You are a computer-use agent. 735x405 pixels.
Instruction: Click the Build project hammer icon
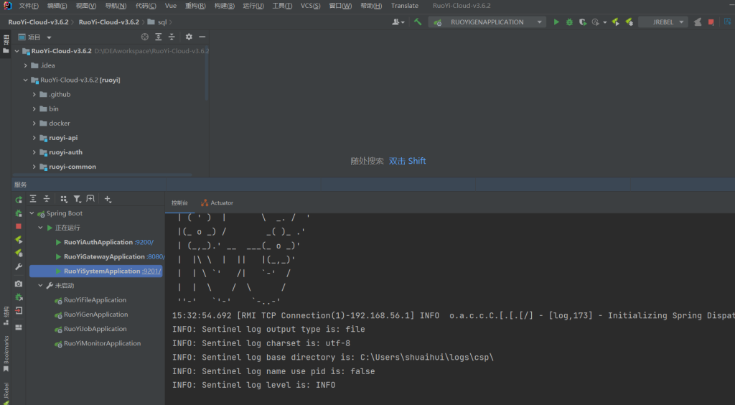[417, 22]
